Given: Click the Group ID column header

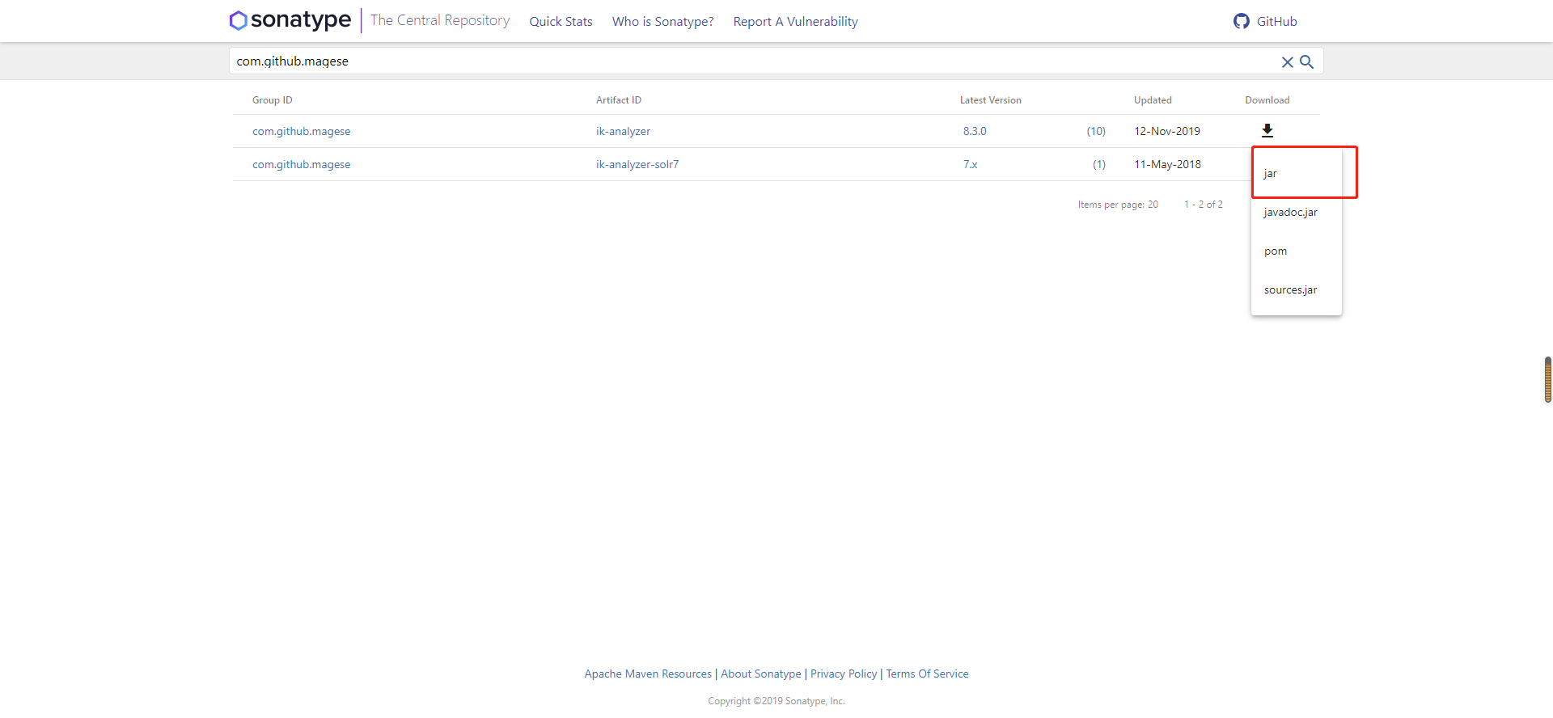Looking at the screenshot, I should 272,100.
